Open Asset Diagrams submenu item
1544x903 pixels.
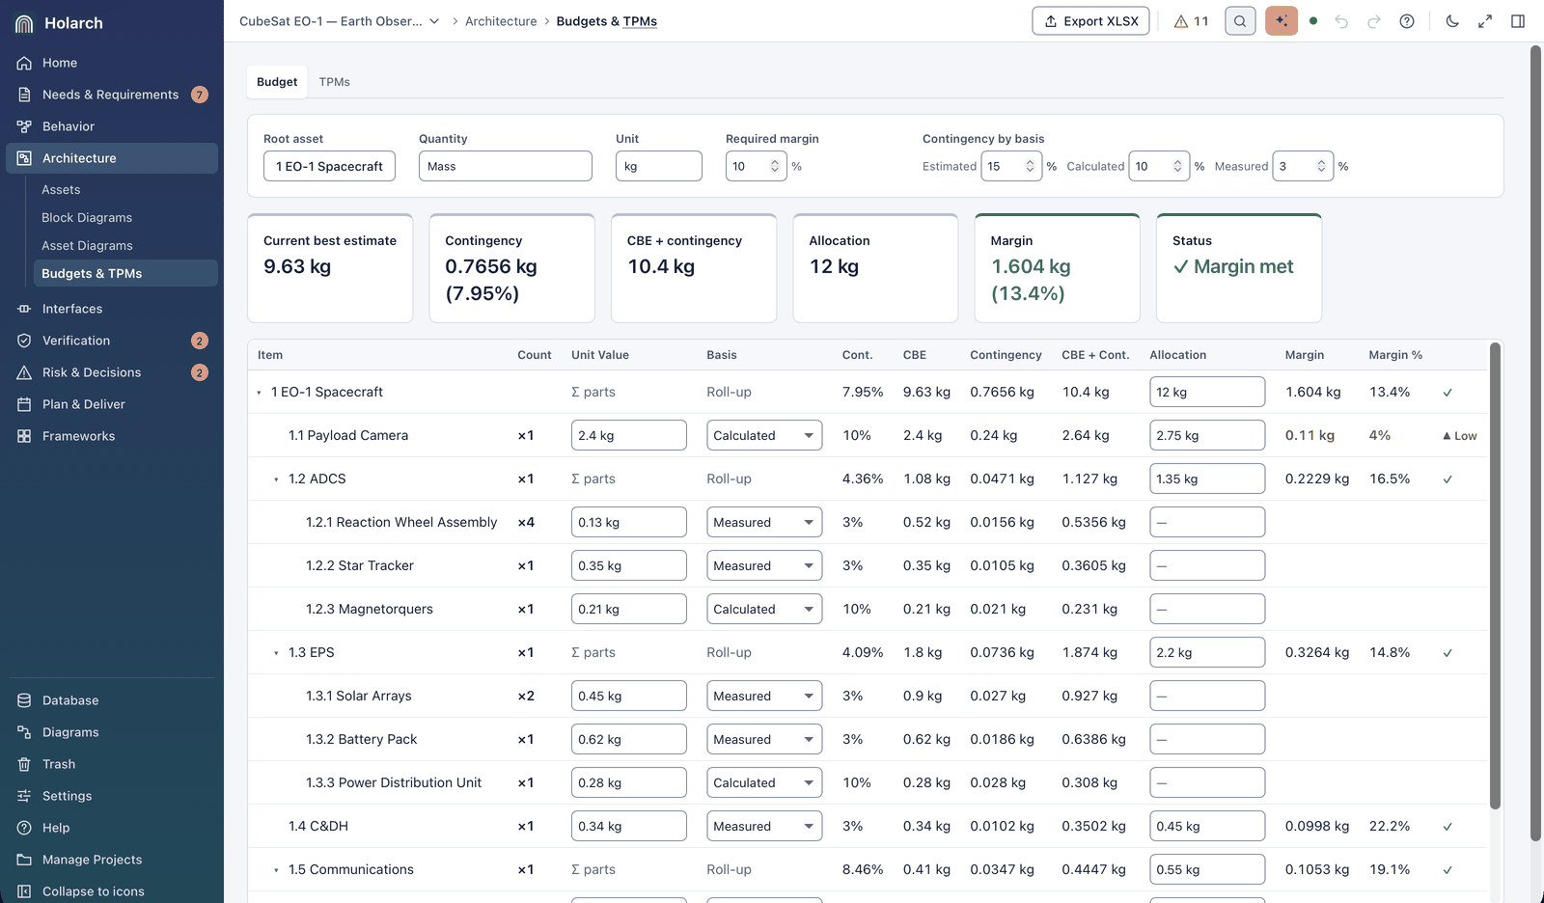click(125, 246)
